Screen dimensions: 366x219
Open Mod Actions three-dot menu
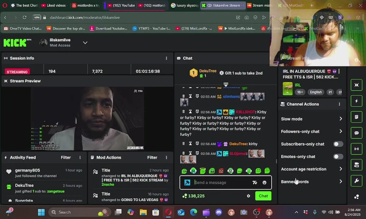pos(167,158)
